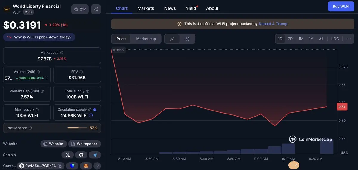Screen dimensions: 358x170
Task: Click the 57% profile score value
Action: [93, 128]
